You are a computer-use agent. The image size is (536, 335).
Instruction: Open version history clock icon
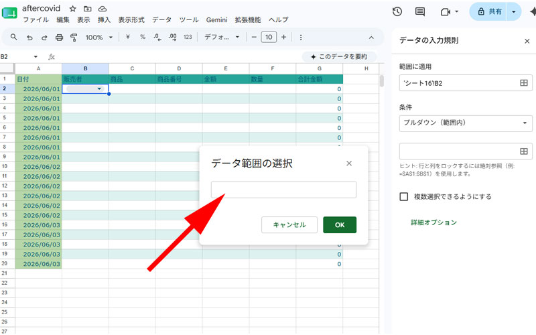pyautogui.click(x=397, y=11)
